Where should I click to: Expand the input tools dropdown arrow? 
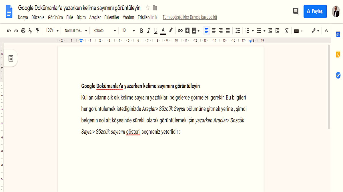click(302, 31)
